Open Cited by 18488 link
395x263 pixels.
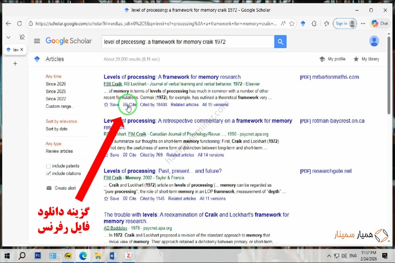click(153, 105)
